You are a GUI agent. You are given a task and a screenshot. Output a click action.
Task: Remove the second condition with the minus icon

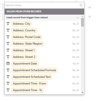click(90, 17)
